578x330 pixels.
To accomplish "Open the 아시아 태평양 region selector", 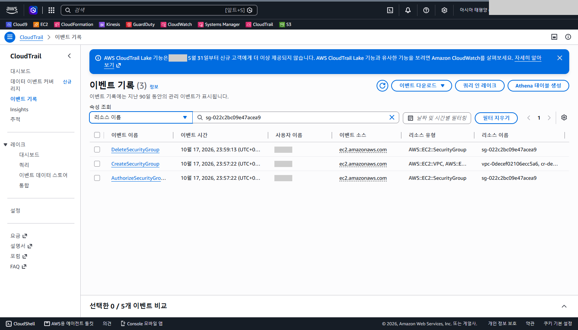I will (473, 10).
